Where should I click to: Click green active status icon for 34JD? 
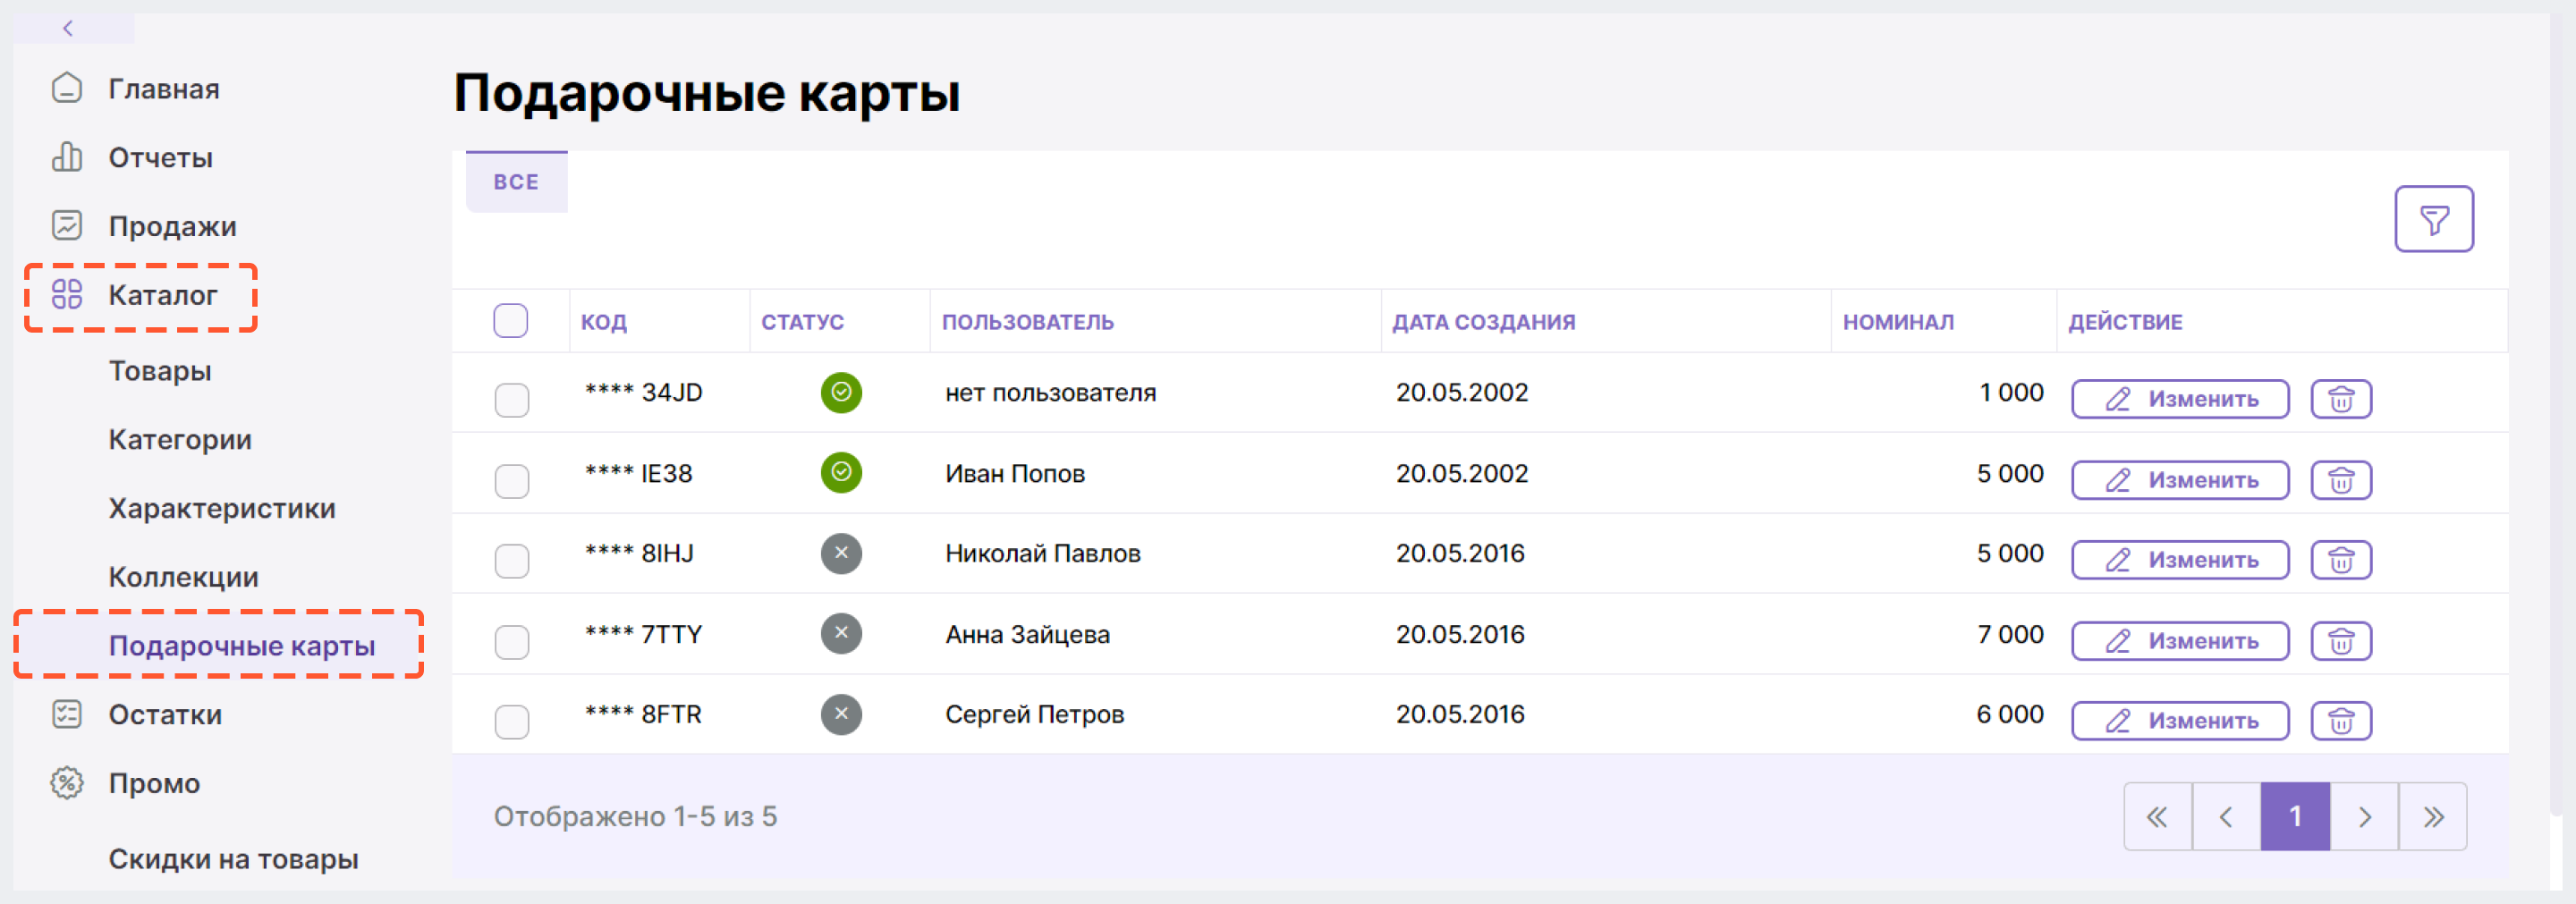click(x=841, y=392)
